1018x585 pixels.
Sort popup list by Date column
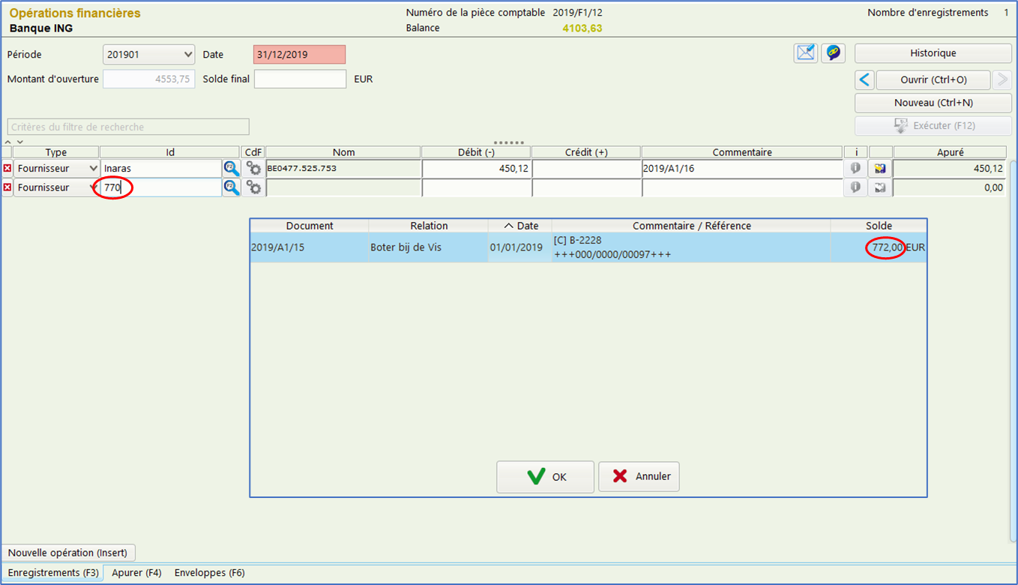tap(519, 226)
